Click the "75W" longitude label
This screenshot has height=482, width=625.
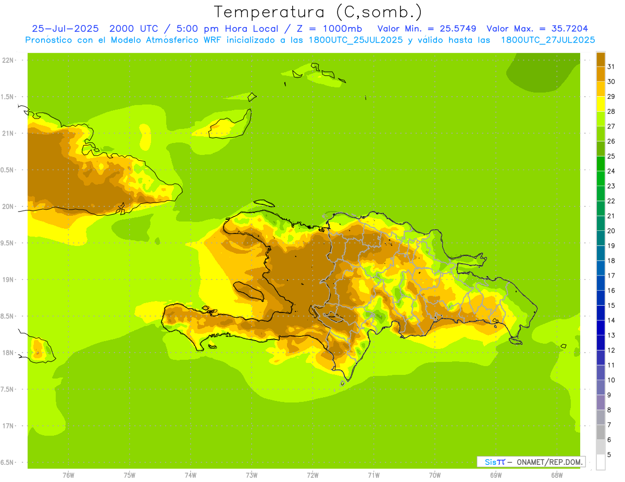[x=130, y=475]
